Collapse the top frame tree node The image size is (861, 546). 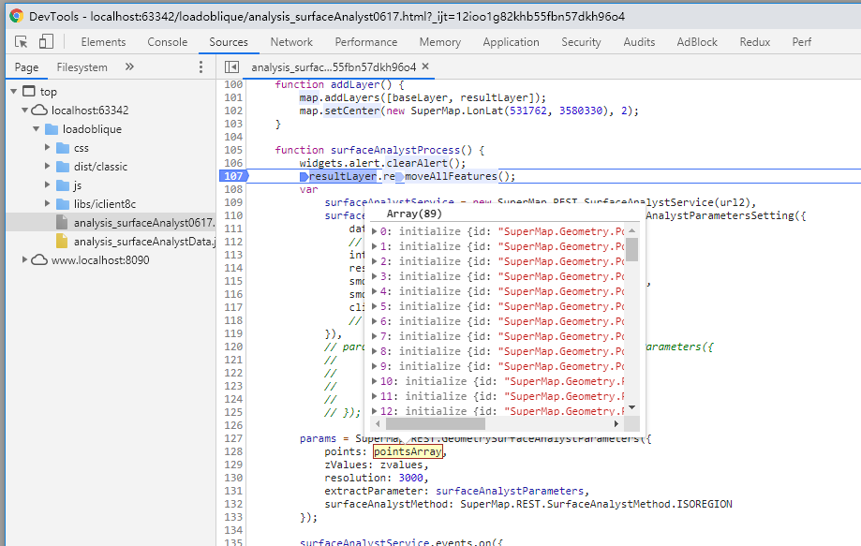point(14,91)
